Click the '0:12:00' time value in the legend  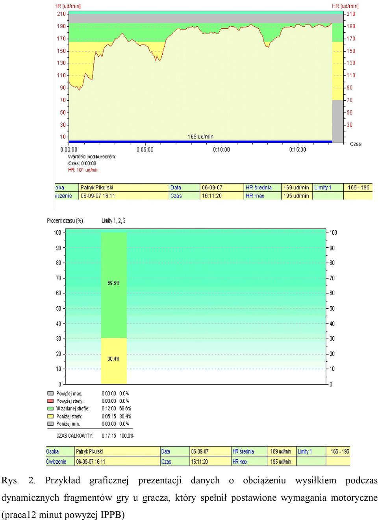[x=109, y=409]
